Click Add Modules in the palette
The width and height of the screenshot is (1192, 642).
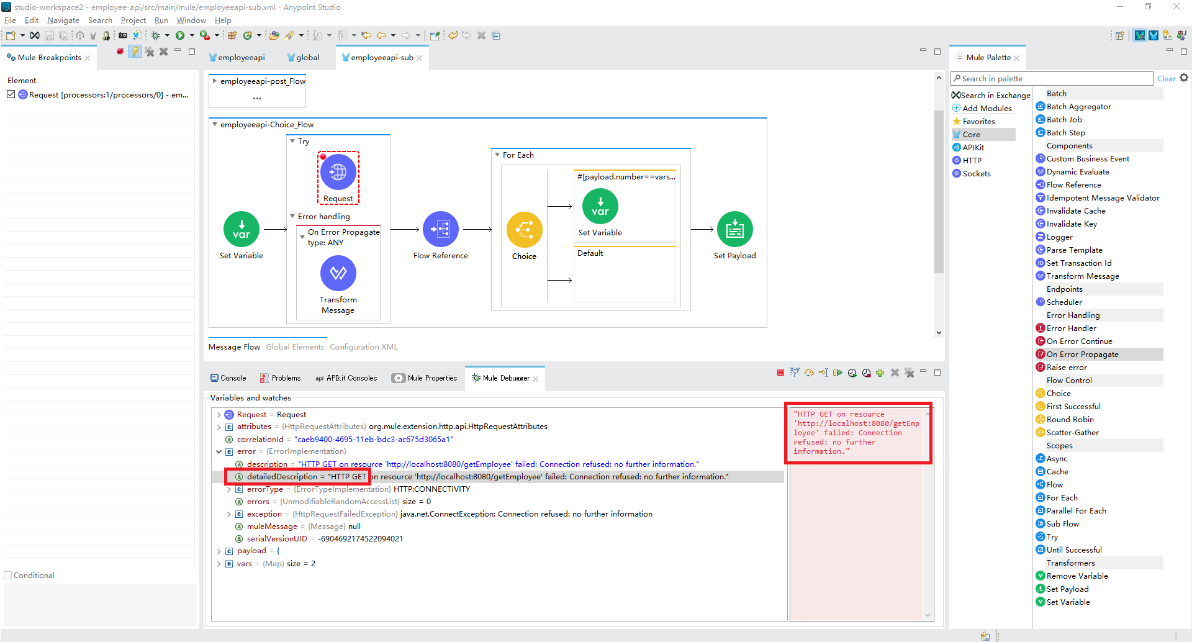982,109
